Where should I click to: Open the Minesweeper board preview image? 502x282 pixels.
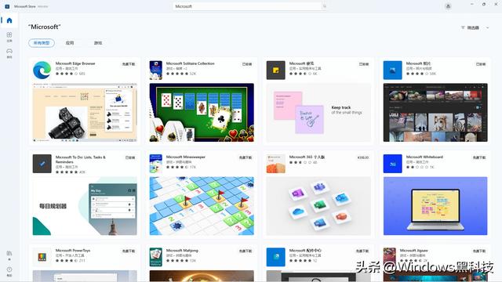202,206
